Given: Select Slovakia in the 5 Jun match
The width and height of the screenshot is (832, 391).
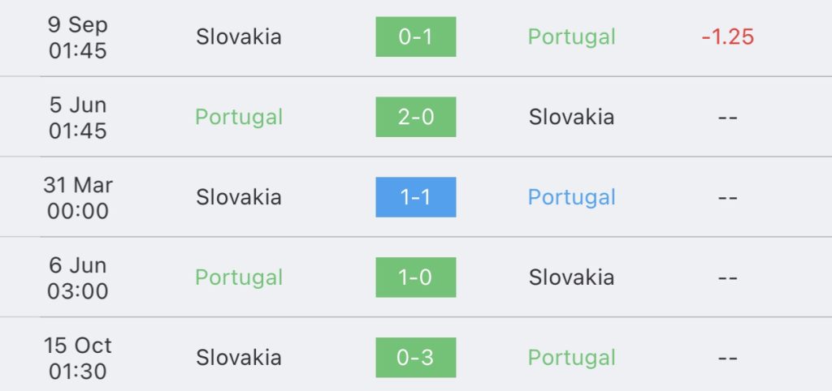Looking at the screenshot, I should (x=571, y=117).
